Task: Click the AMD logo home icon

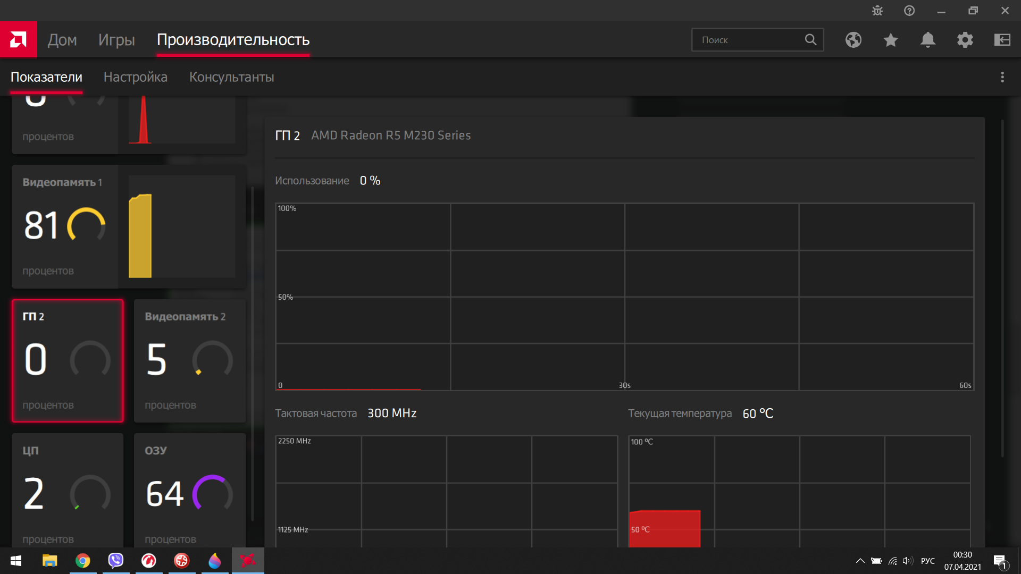Action: click(19, 39)
